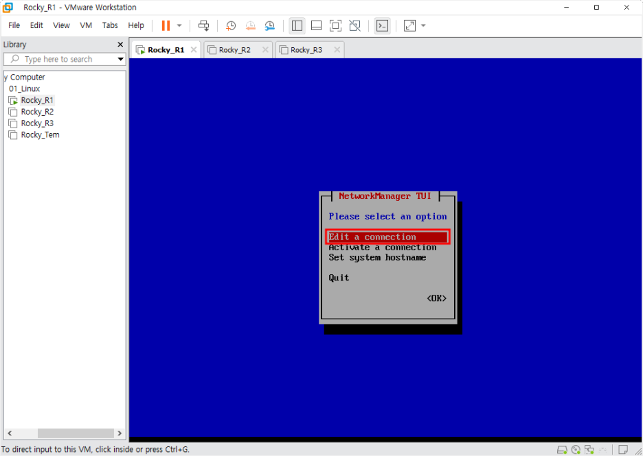The width and height of the screenshot is (643, 456).
Task: Open stretch display options dropdown arrow
Action: coord(424,26)
